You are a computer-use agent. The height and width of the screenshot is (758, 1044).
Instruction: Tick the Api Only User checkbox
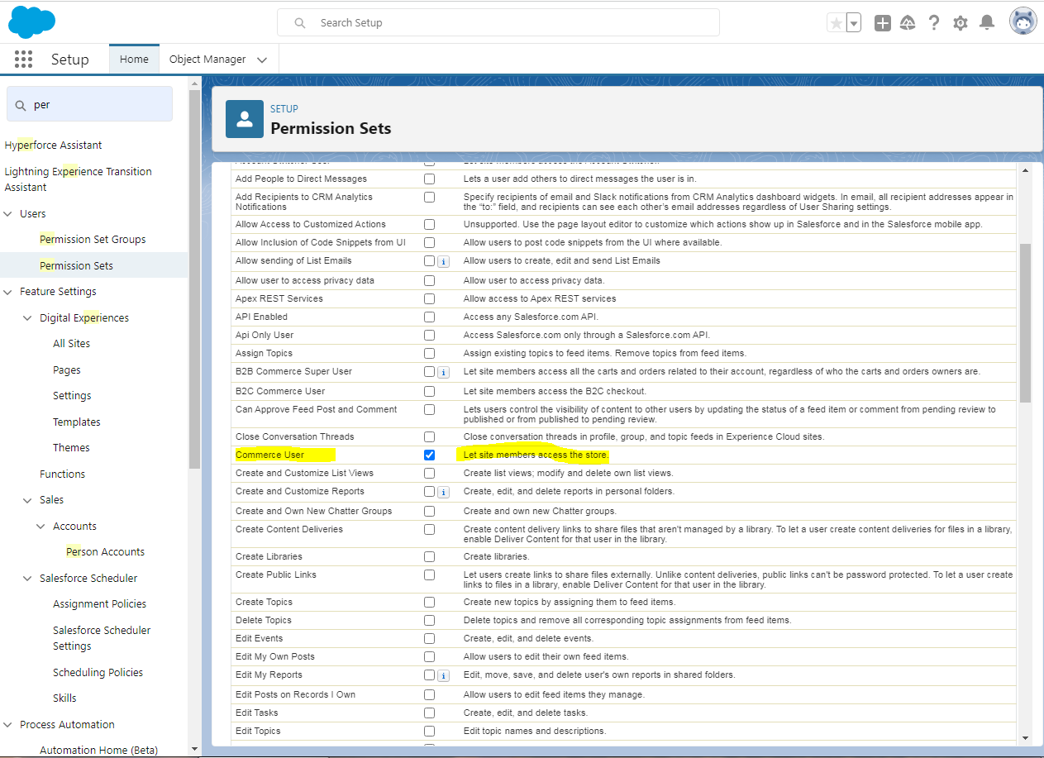(429, 335)
